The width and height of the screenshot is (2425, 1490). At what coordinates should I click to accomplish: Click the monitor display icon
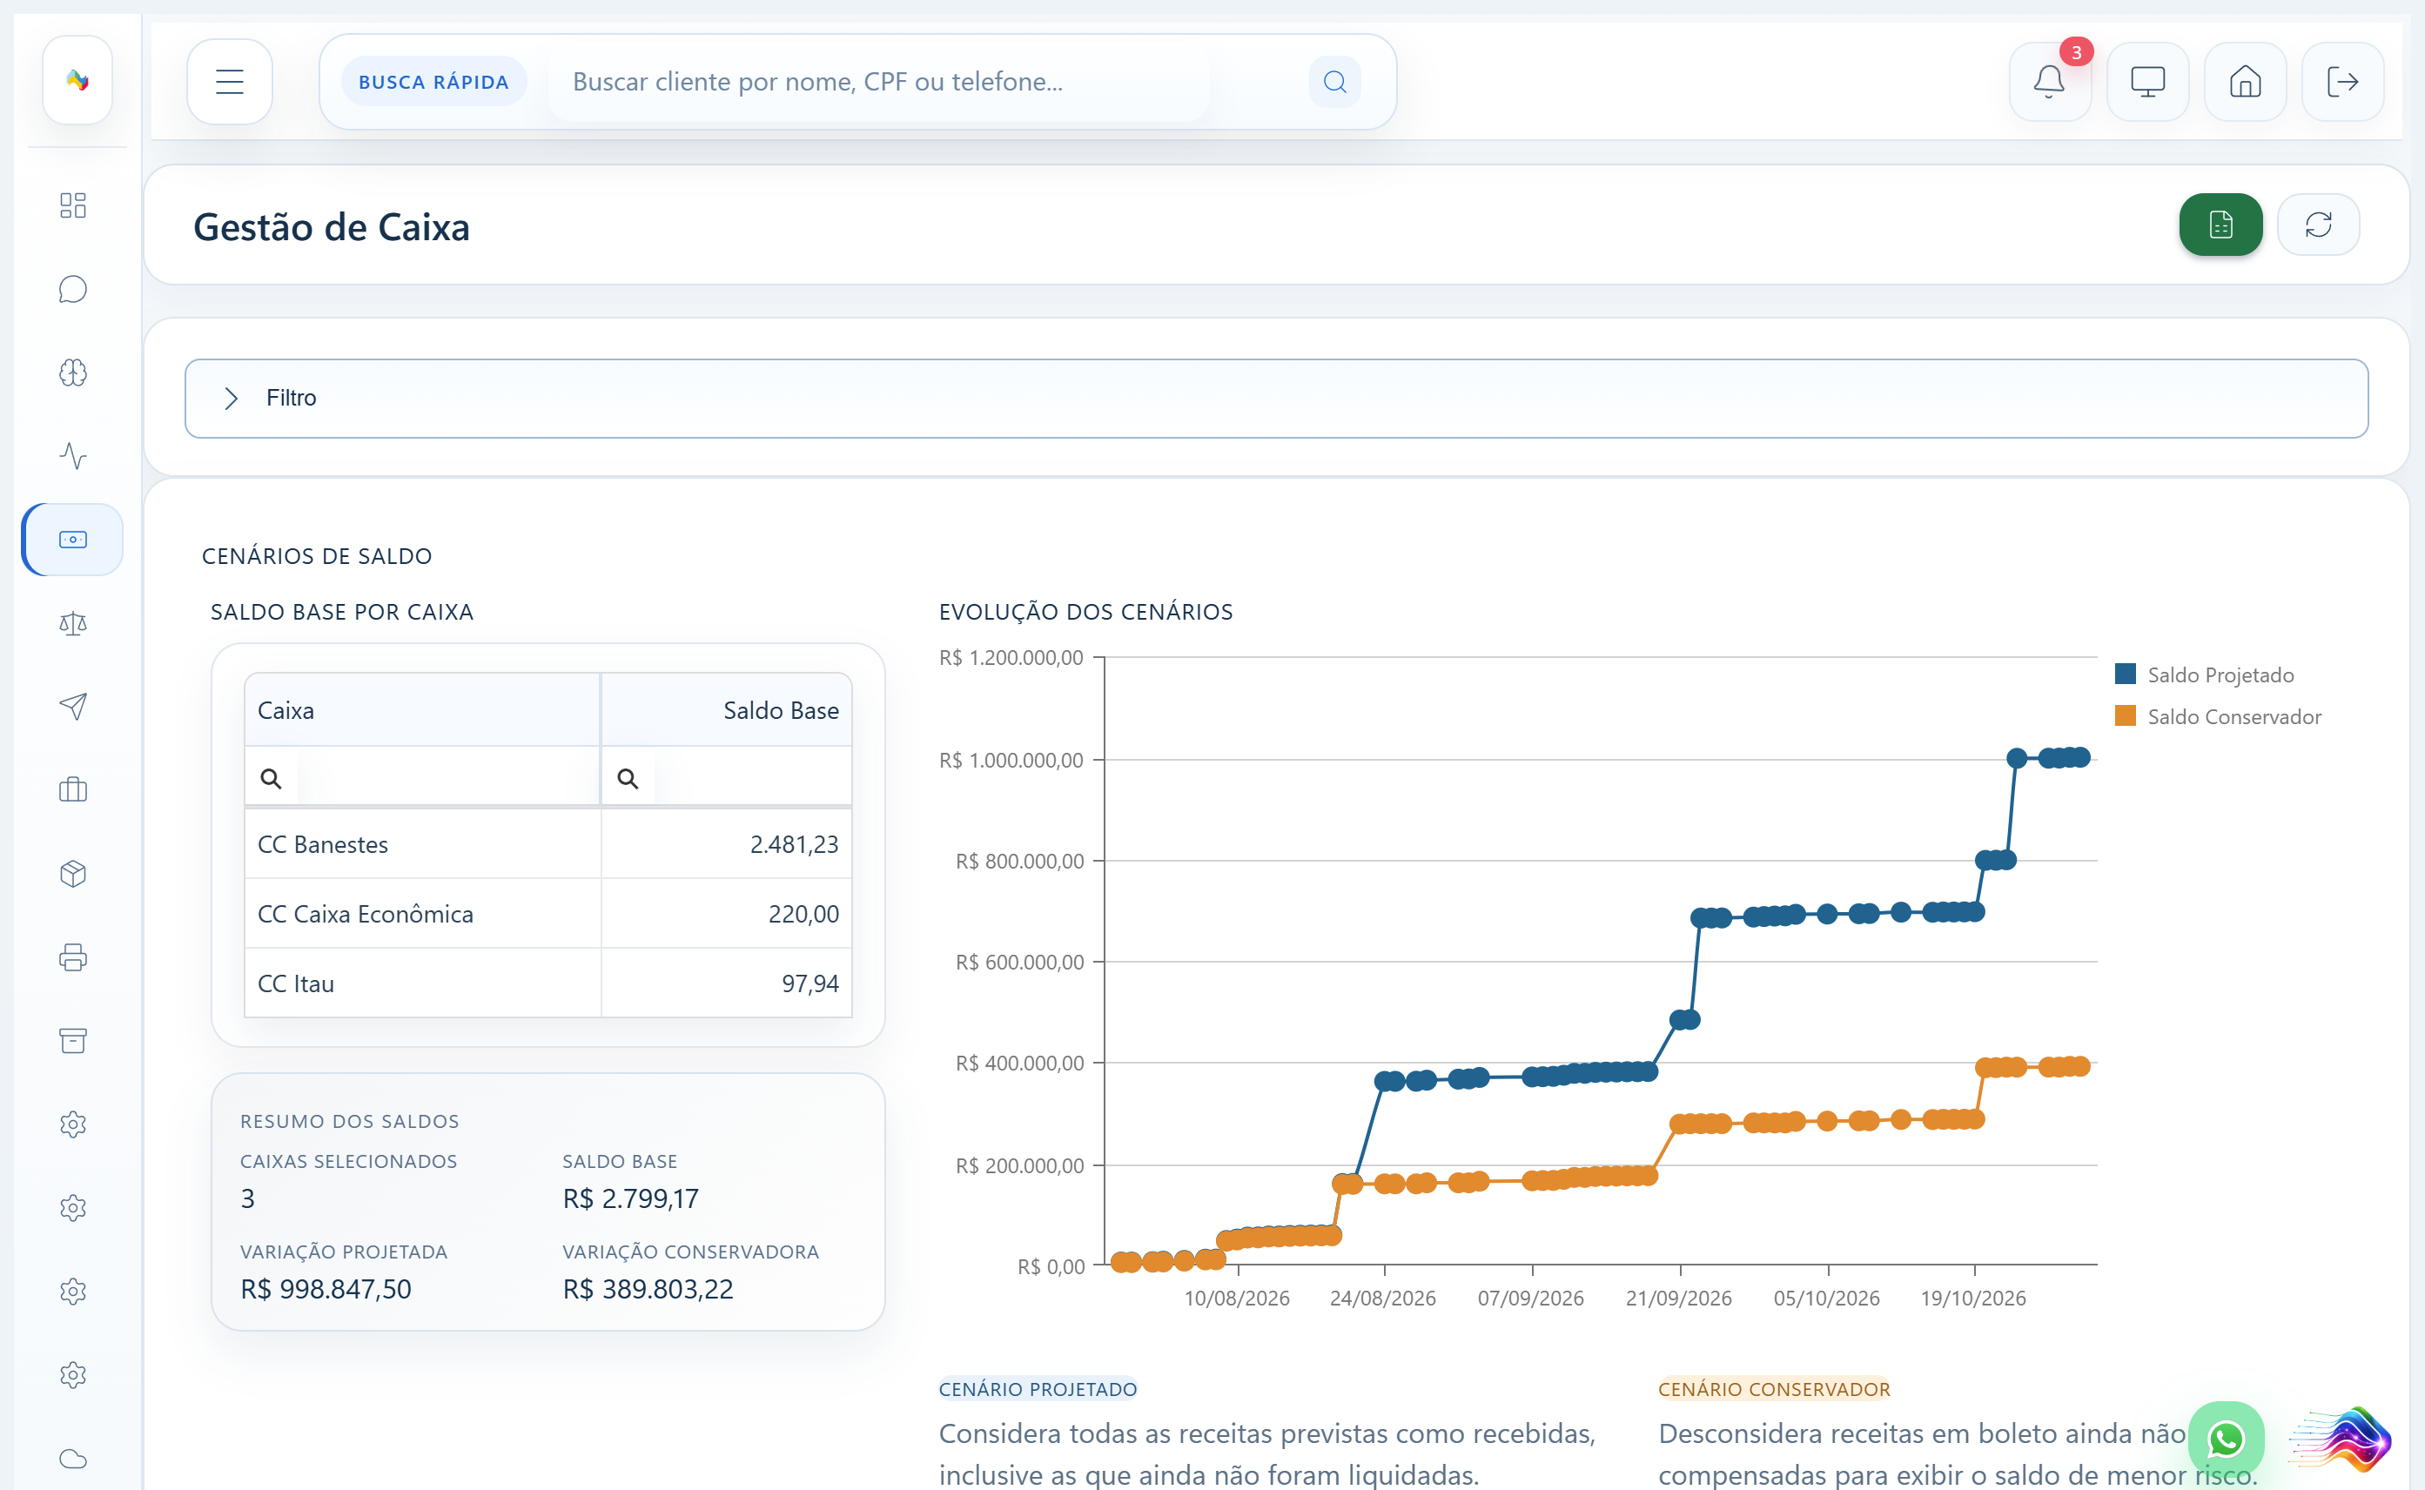[2147, 82]
